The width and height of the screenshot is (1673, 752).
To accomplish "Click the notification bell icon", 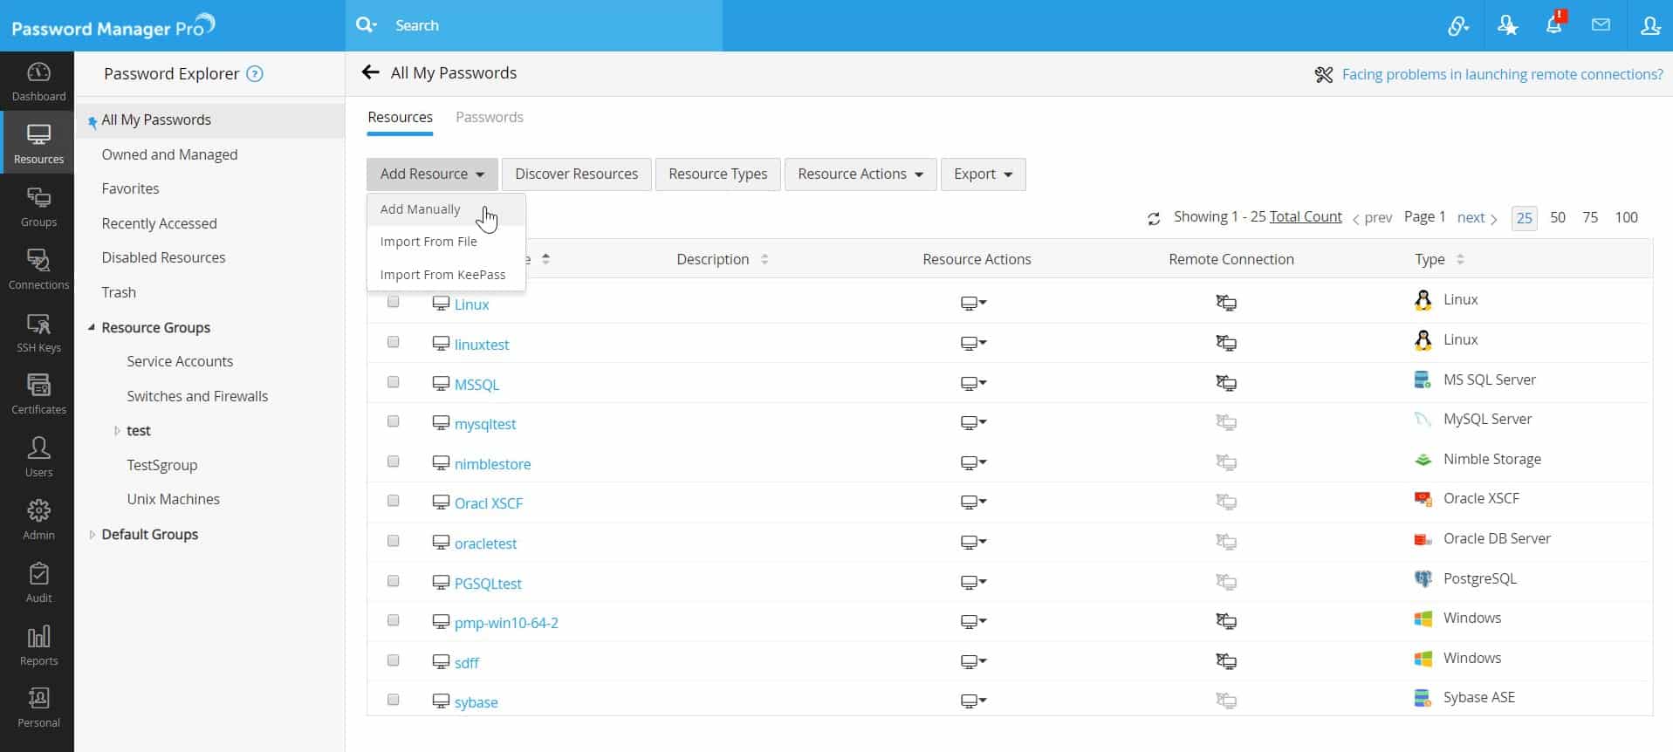I will click(x=1554, y=24).
